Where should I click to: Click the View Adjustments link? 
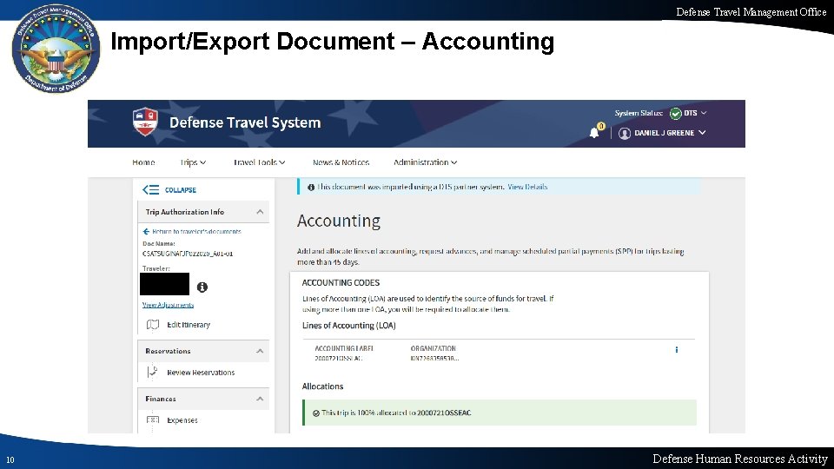coord(168,305)
